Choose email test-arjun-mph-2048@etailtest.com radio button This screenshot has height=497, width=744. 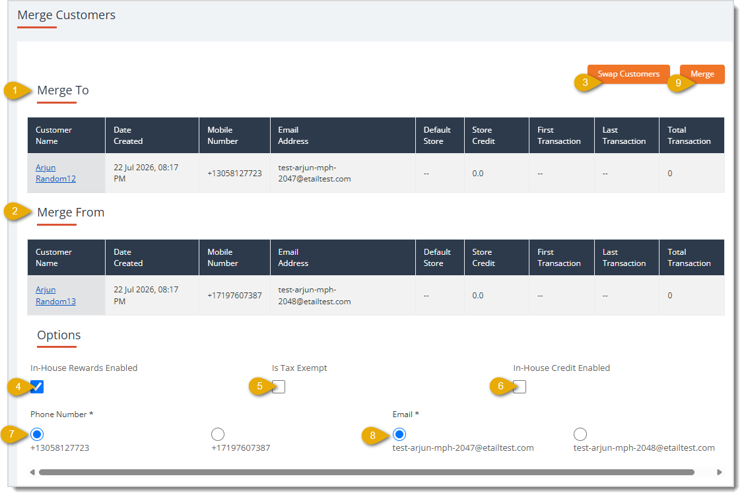580,434
